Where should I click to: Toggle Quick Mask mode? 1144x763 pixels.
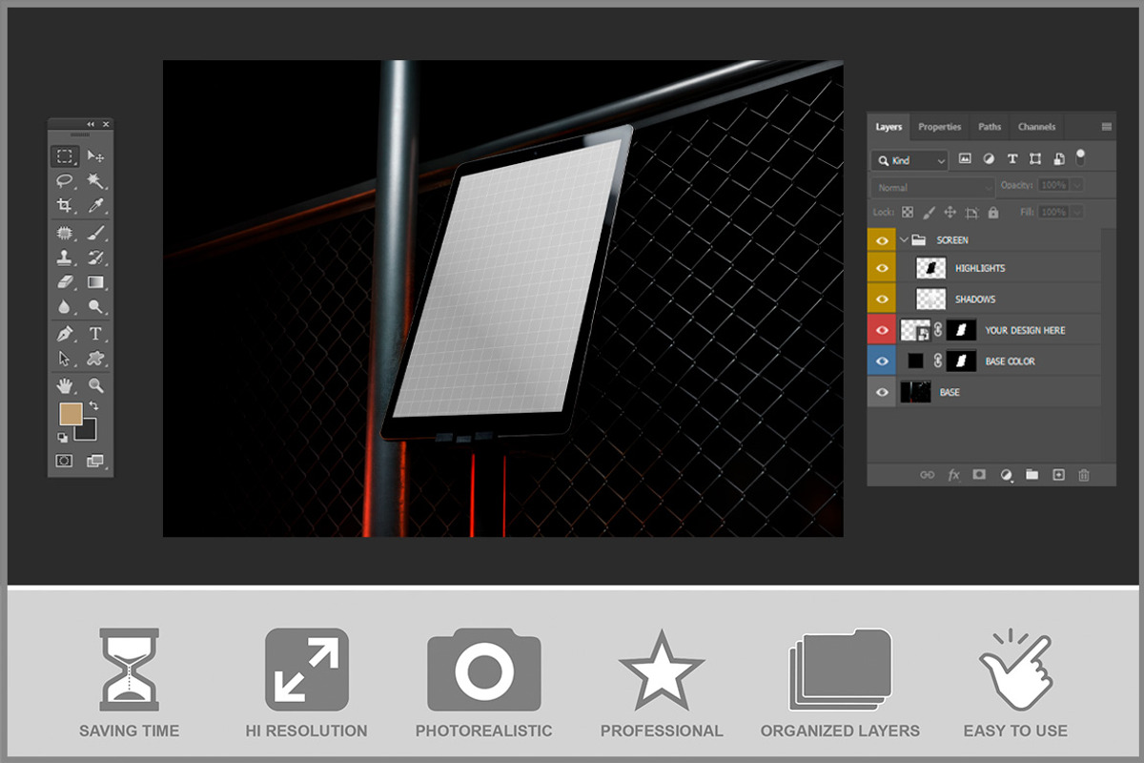coord(65,461)
